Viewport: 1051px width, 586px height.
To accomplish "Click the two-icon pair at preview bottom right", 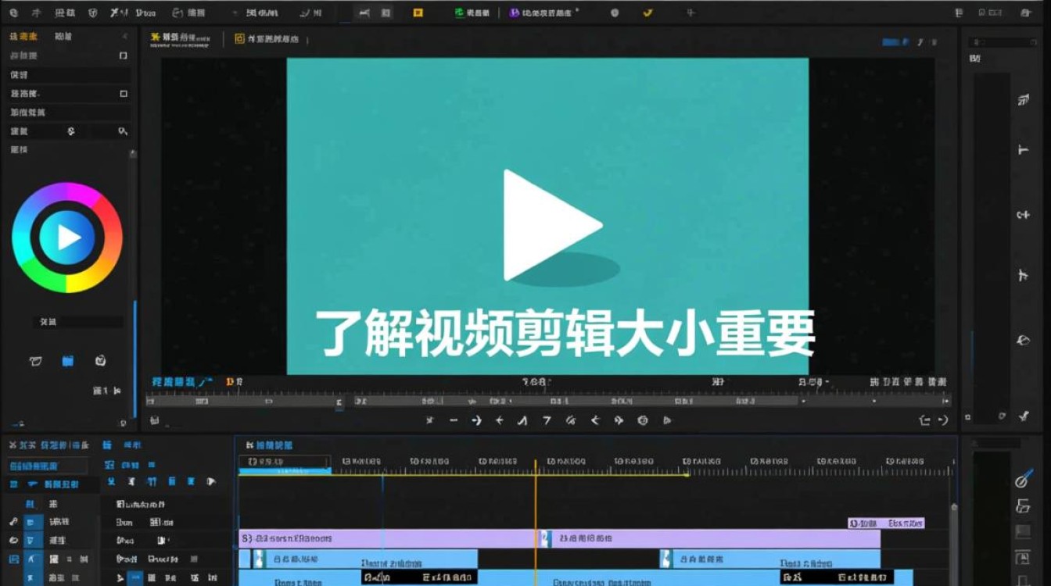I will point(933,420).
